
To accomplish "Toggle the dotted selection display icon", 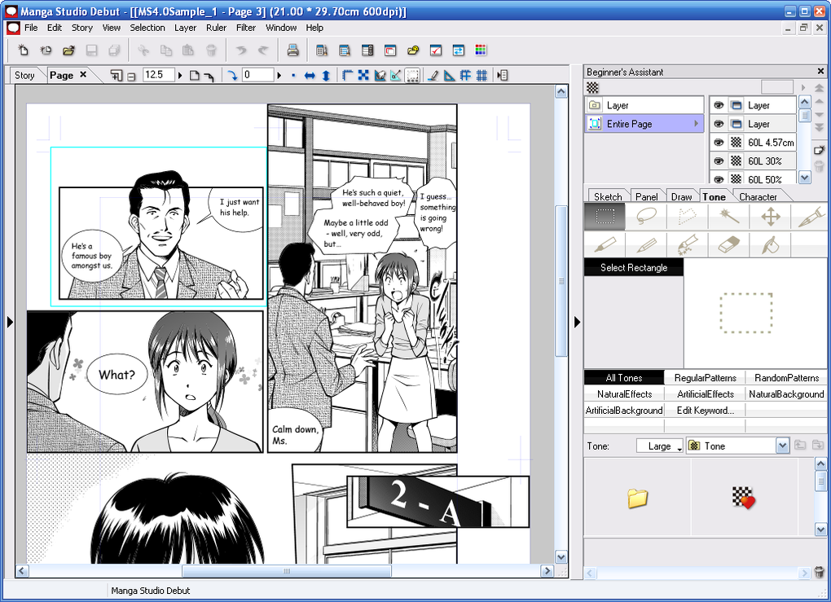I will 412,76.
